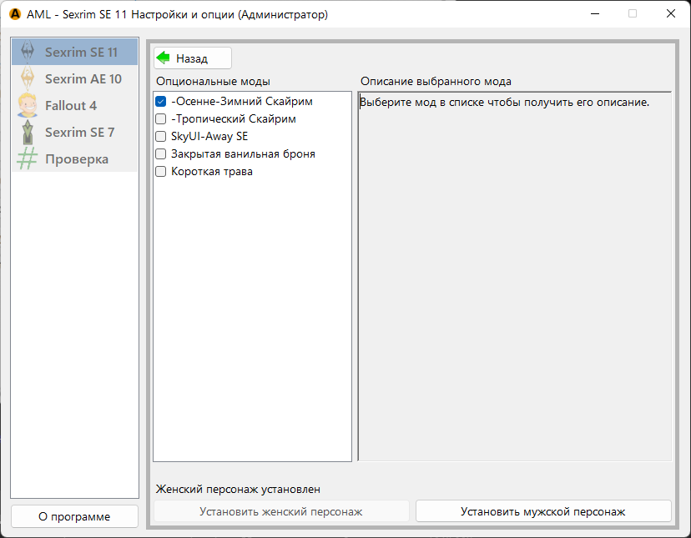This screenshot has width=691, height=538.
Task: Click the golden Skyrim icon beside Sexrim AE 10
Action: (28, 78)
